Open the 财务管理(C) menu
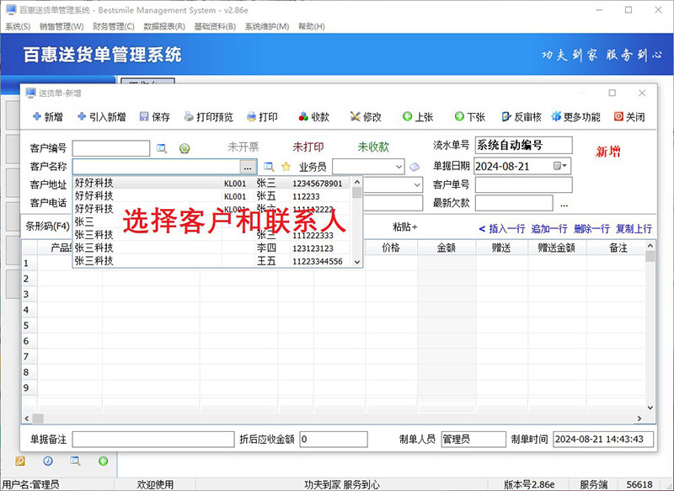This screenshot has height=491, width=674. point(114,27)
